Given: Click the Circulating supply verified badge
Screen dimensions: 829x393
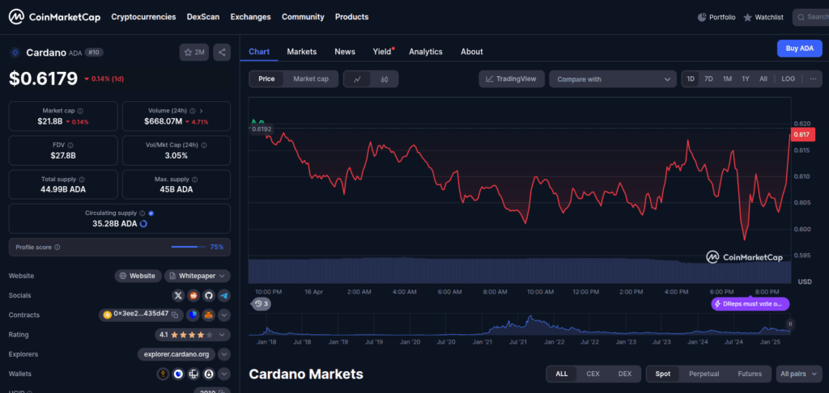Looking at the screenshot, I should [151, 213].
